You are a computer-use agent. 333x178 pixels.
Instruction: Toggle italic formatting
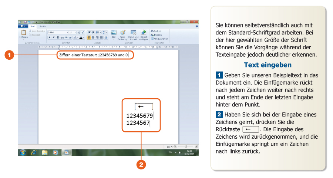(x=53, y=37)
